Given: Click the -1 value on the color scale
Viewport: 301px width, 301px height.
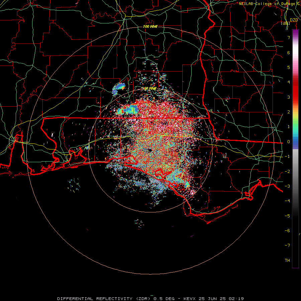Looking at the screenshot, I should pos(287,157).
